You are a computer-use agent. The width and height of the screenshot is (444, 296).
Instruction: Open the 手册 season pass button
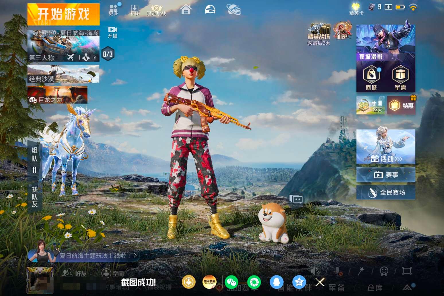pyautogui.click(x=371, y=105)
